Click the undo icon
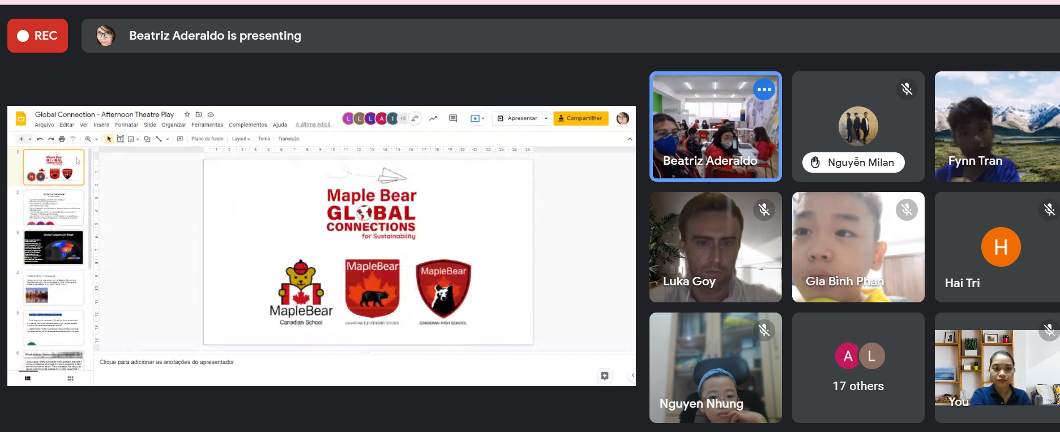 point(40,139)
